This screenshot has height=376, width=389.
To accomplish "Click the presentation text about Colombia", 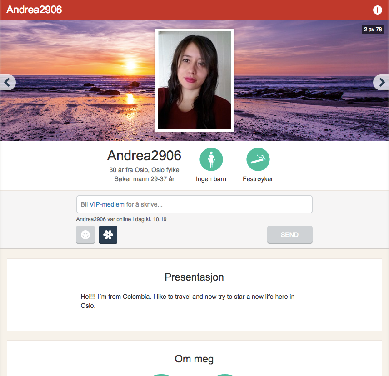I will pos(188,301).
